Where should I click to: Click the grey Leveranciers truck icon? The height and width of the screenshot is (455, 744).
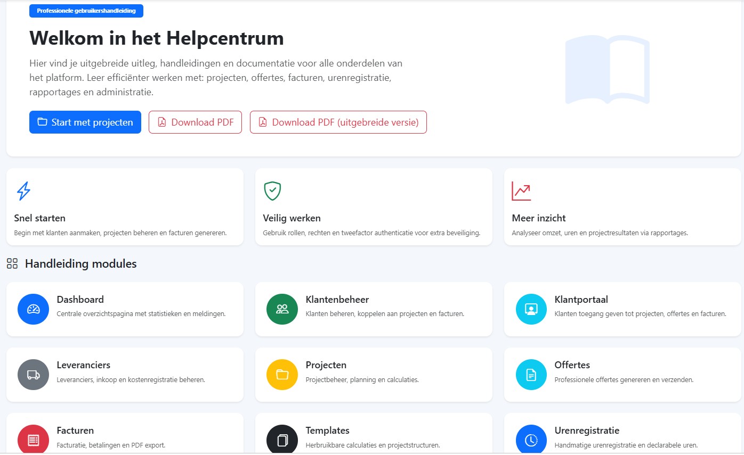point(33,375)
